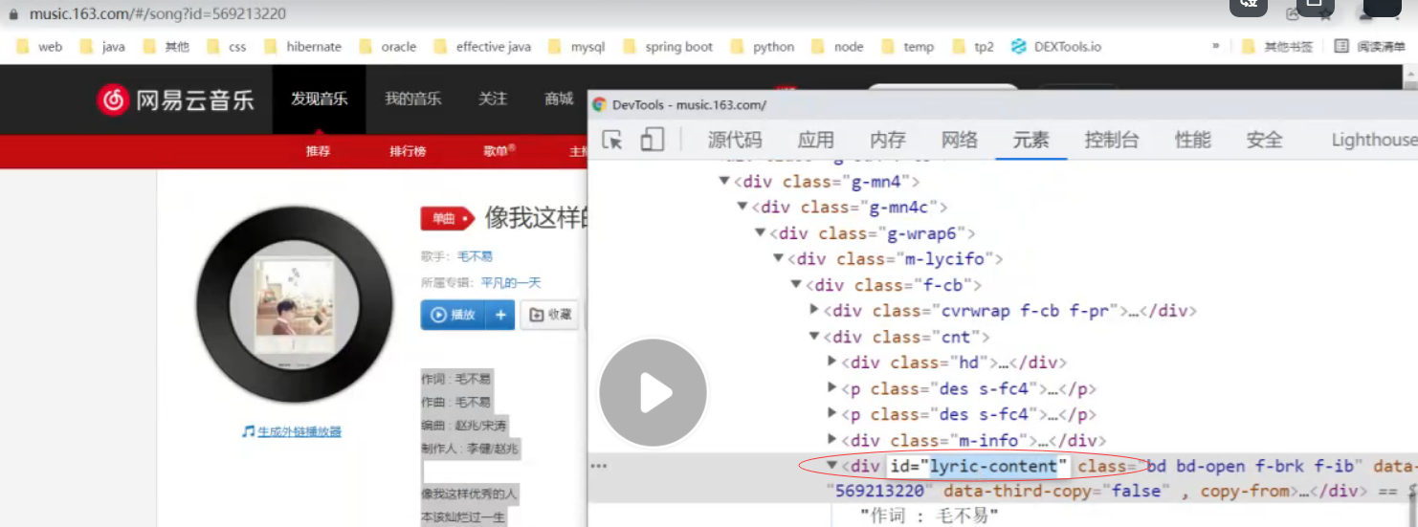The image size is (1418, 527).
Task: Open the node bookmarks folder
Action: pos(837,46)
